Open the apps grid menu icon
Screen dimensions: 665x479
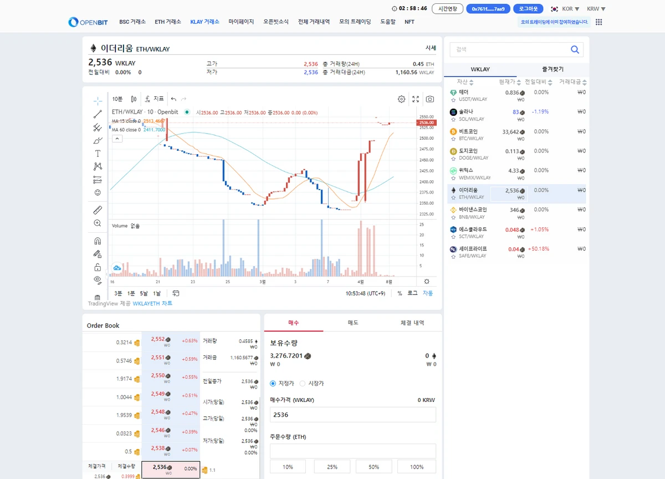[598, 22]
